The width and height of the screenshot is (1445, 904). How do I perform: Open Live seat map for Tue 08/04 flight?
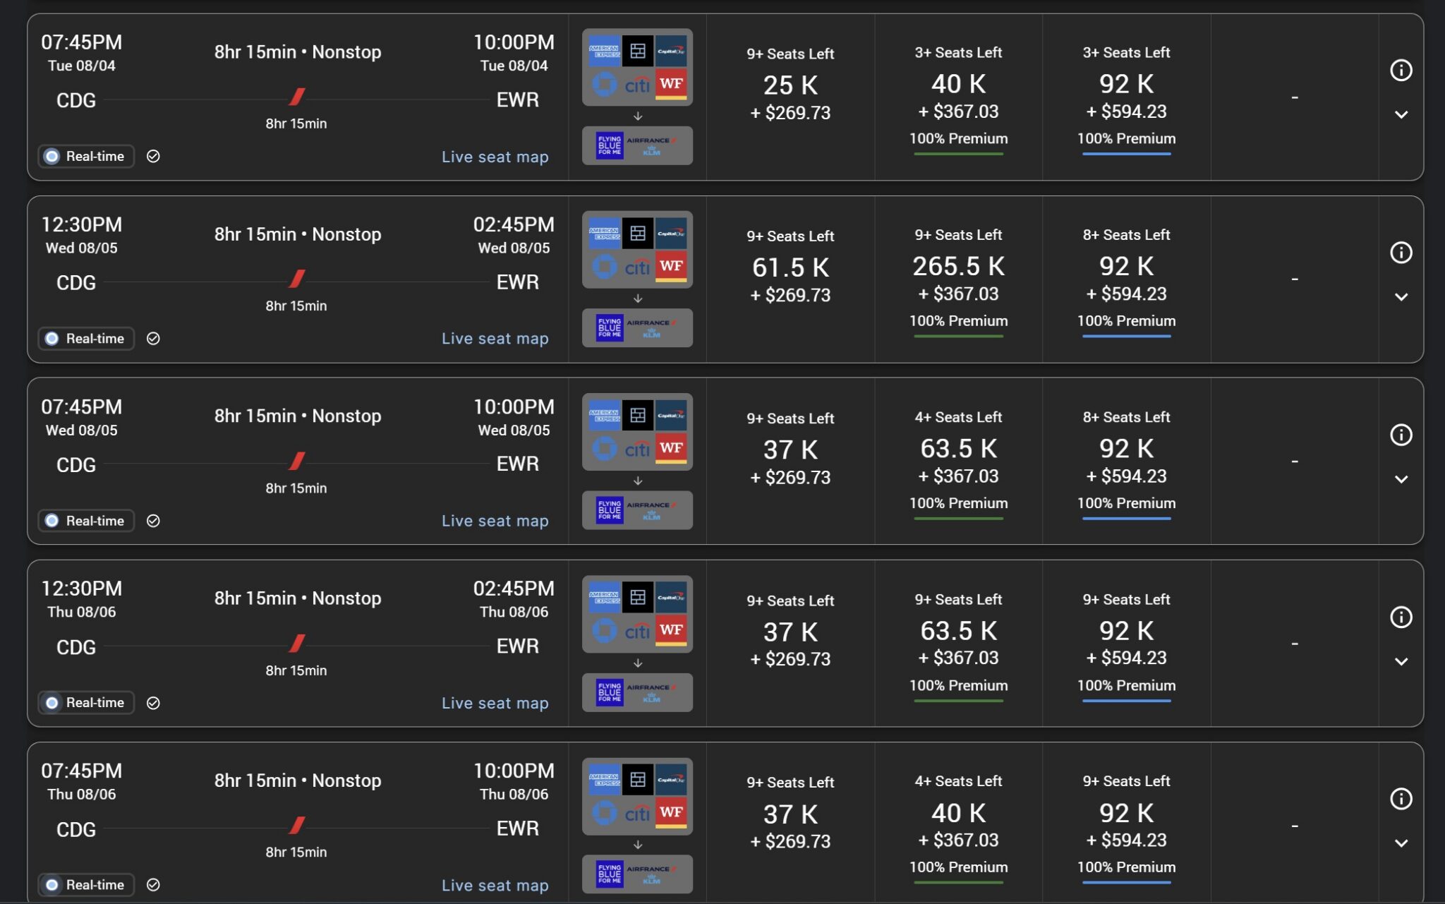point(495,157)
